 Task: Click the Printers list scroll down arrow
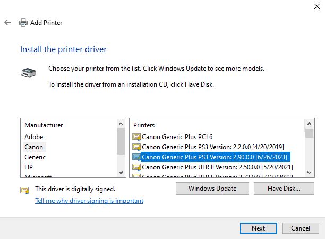(309, 172)
